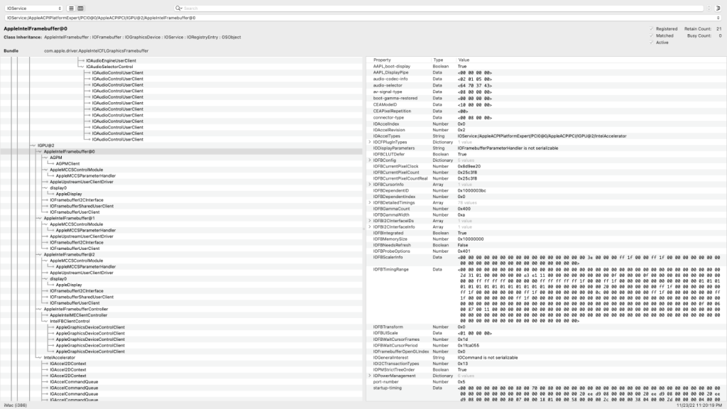Expand the IOPowerManagement dictionary row
This screenshot has width=727, height=409.
click(x=369, y=376)
